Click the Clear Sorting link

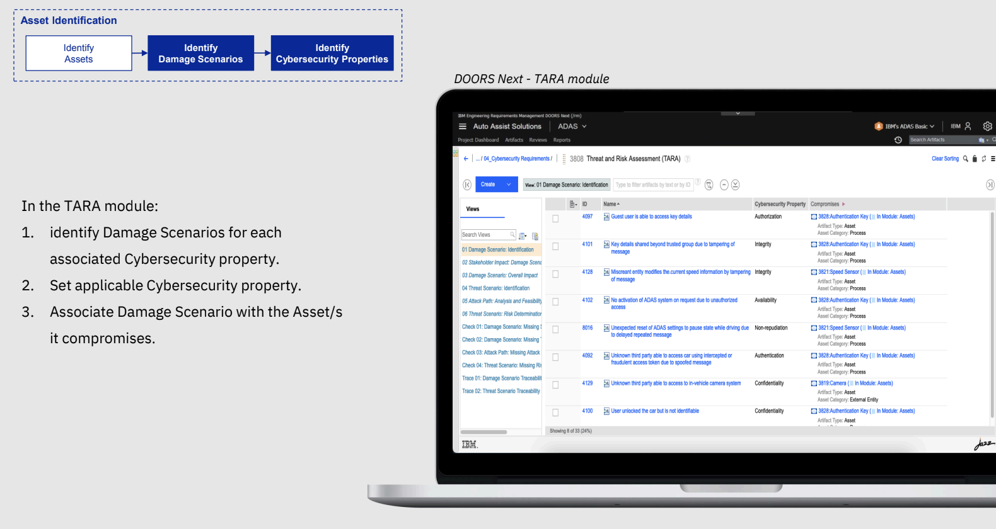point(945,159)
